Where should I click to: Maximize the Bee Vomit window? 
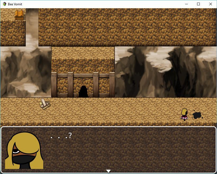click(x=198, y=4)
